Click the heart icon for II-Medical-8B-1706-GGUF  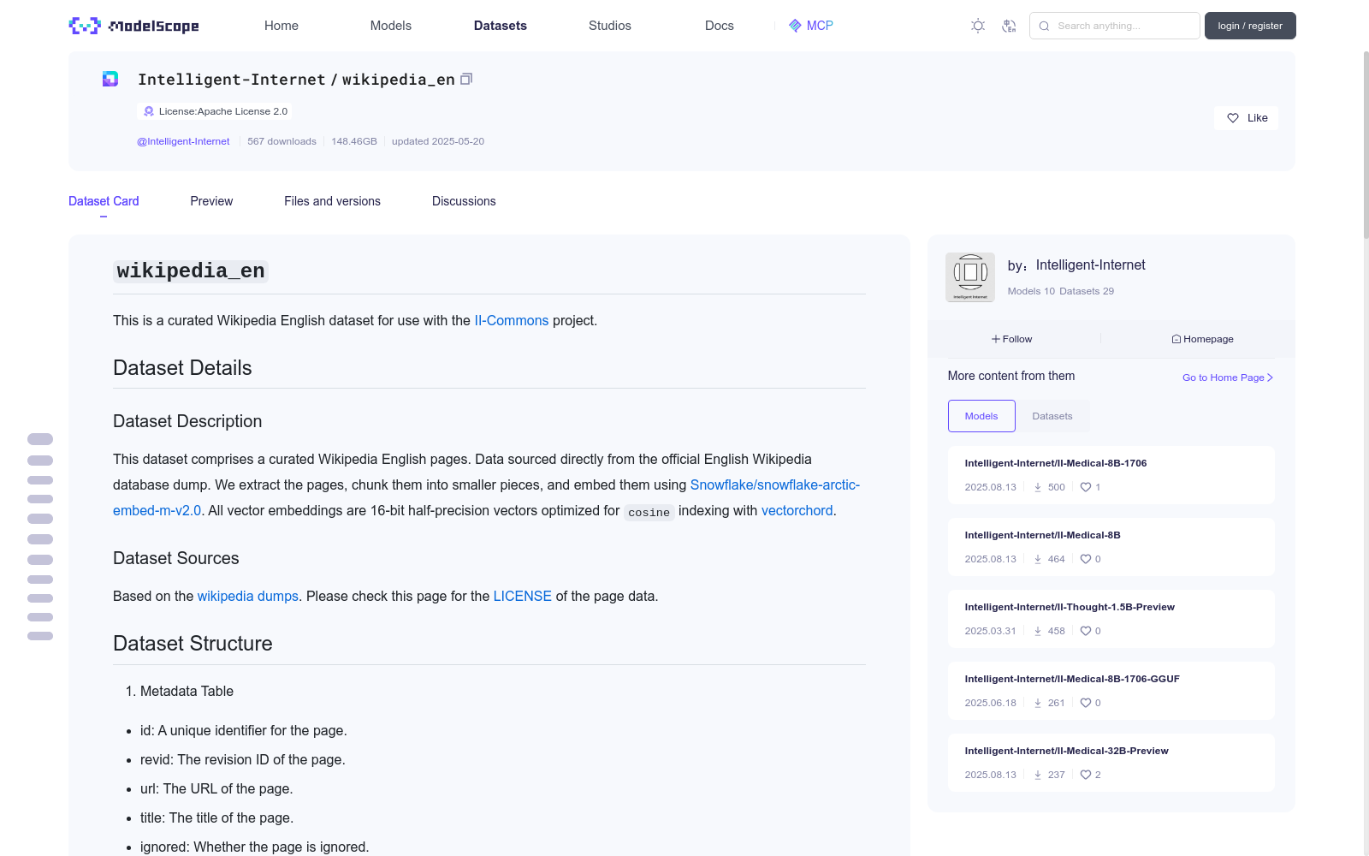[x=1086, y=703]
